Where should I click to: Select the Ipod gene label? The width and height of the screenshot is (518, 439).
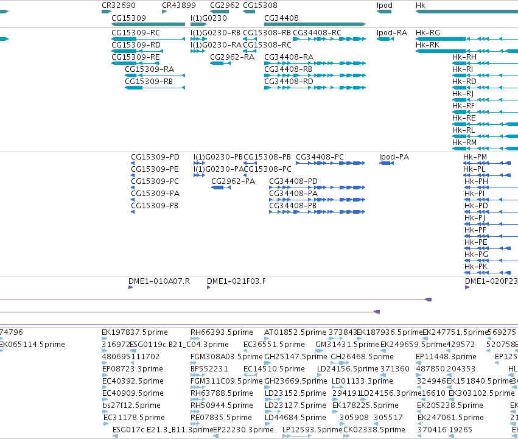385,5
